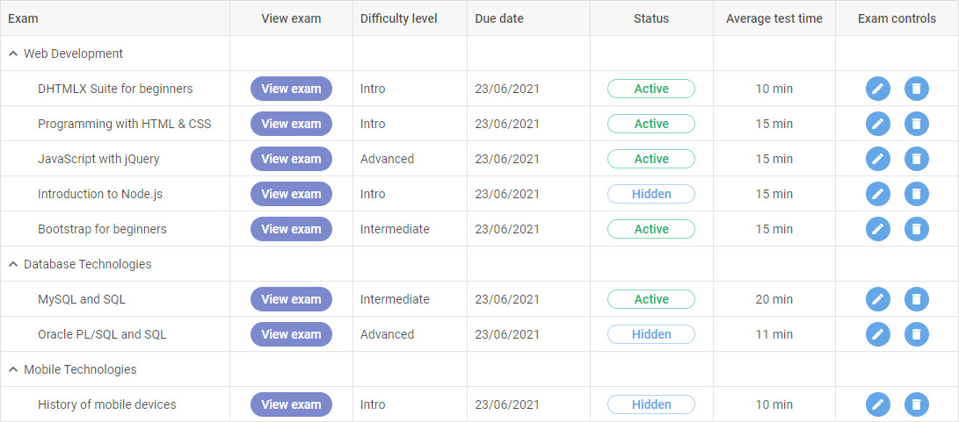Click the Due date column header

point(499,18)
